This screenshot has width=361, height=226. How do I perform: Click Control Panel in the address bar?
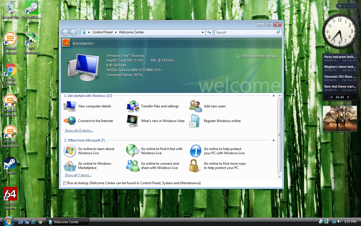(102, 32)
